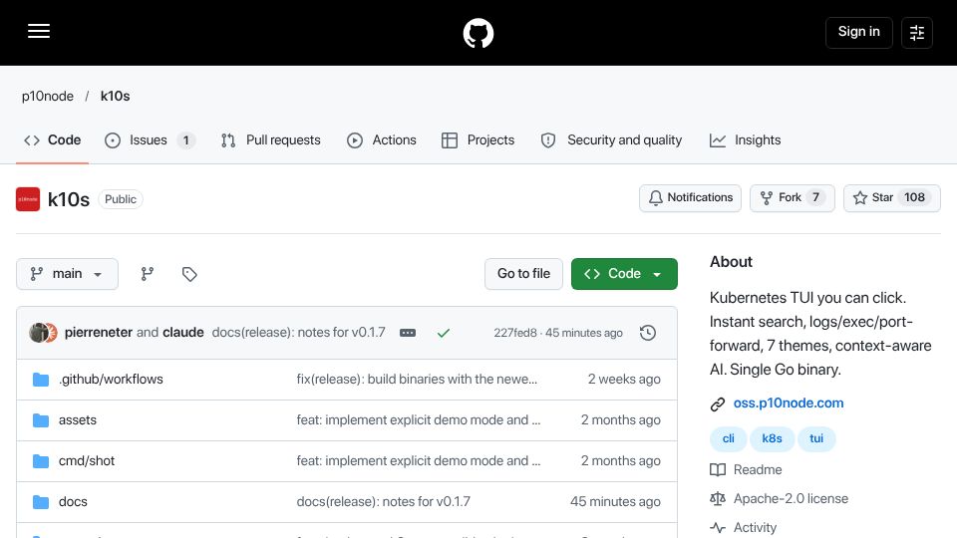This screenshot has width=957, height=538.
Task: Open the docs folder
Action: coord(73,502)
